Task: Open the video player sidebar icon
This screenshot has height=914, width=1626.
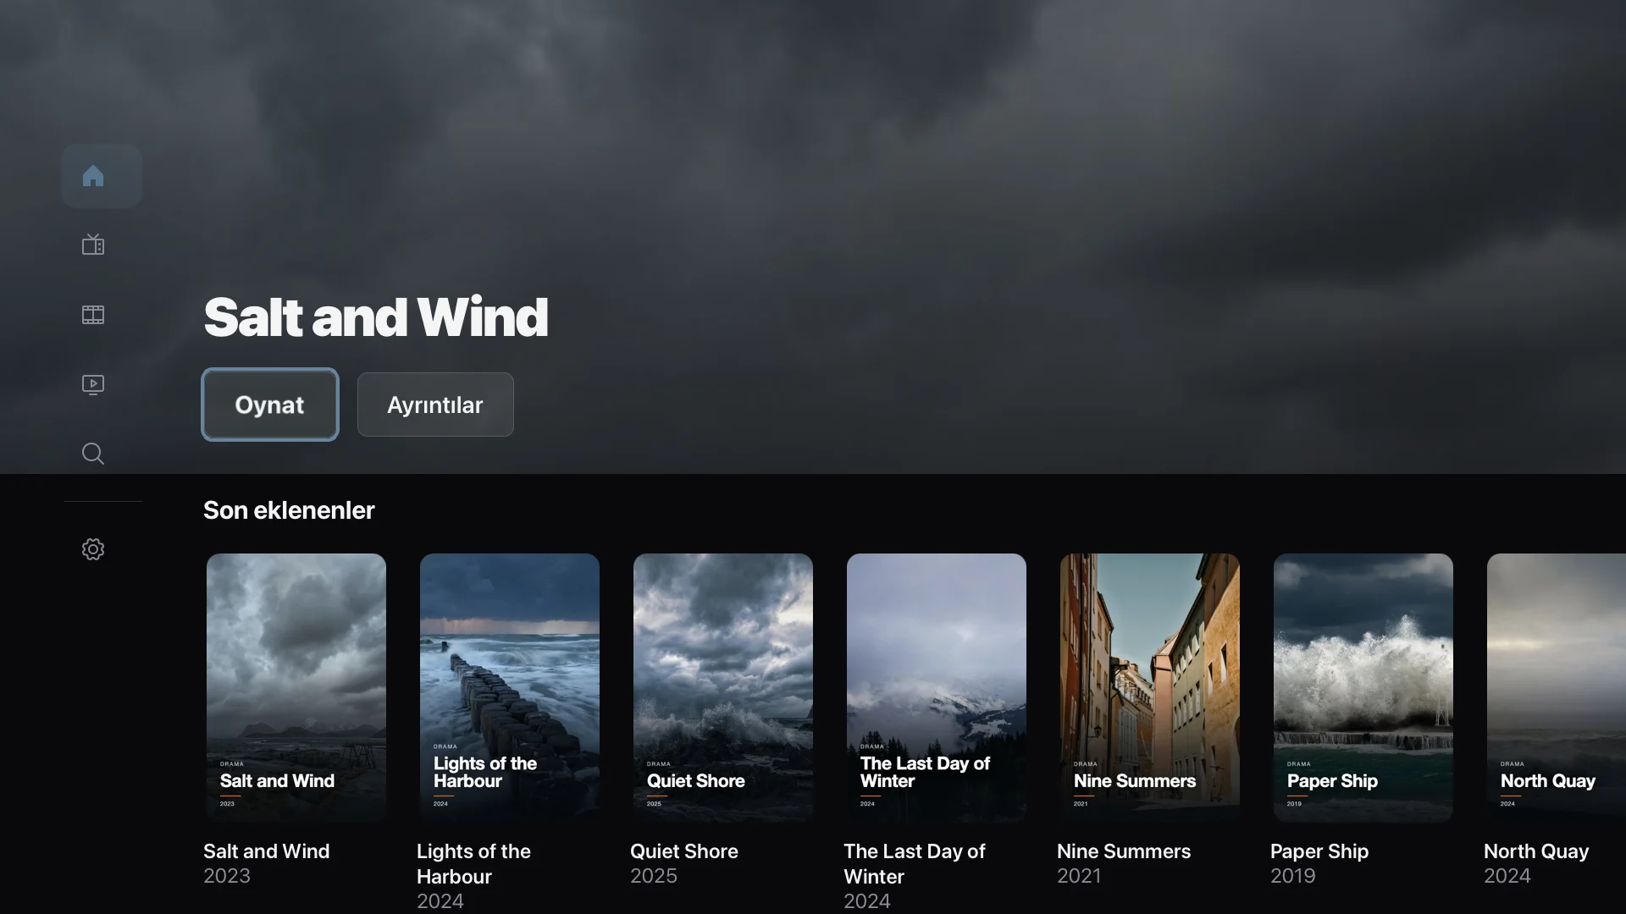Action: click(93, 384)
